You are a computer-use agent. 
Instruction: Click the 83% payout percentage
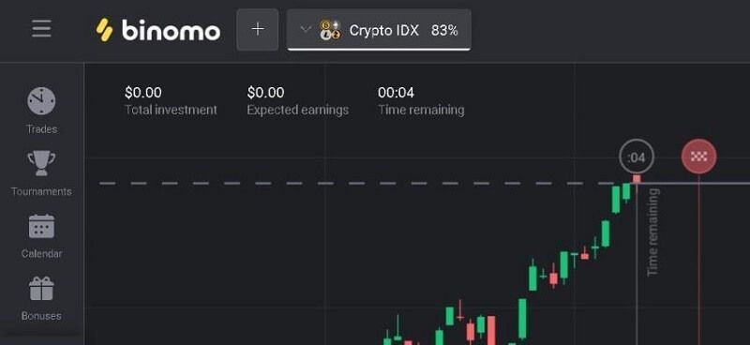click(x=444, y=30)
